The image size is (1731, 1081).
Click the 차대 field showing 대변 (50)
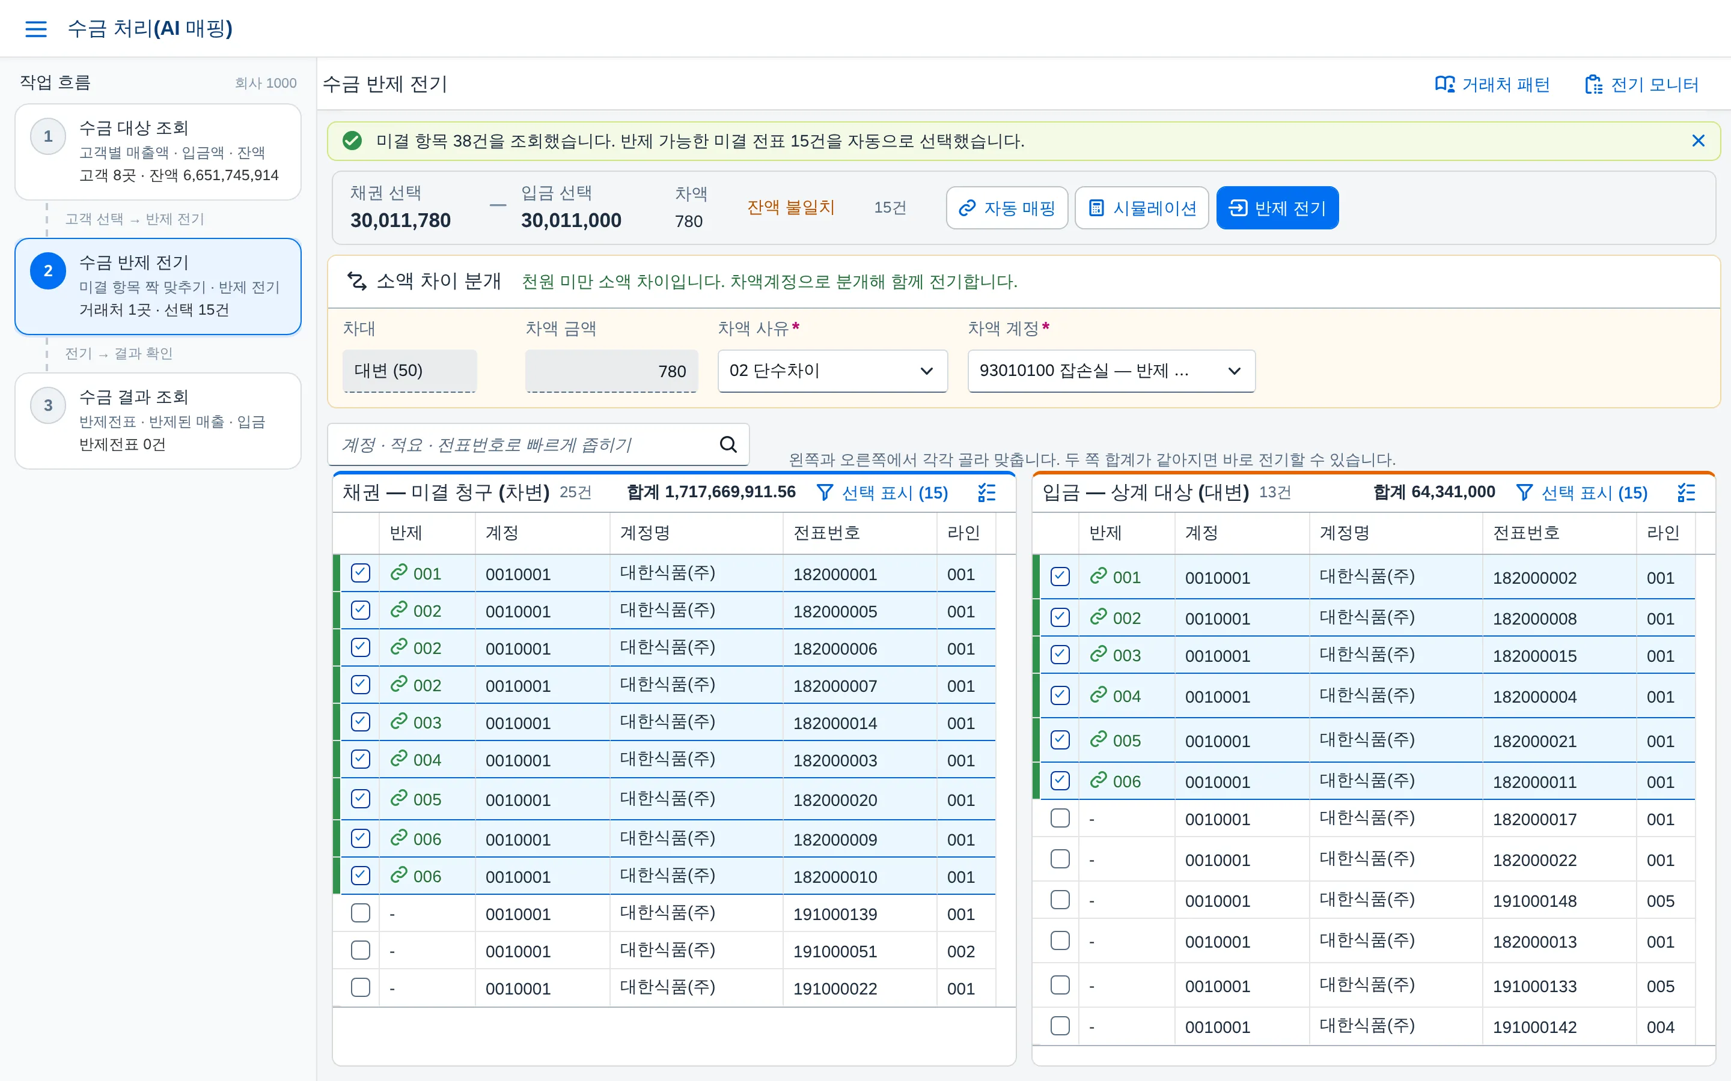click(x=410, y=371)
